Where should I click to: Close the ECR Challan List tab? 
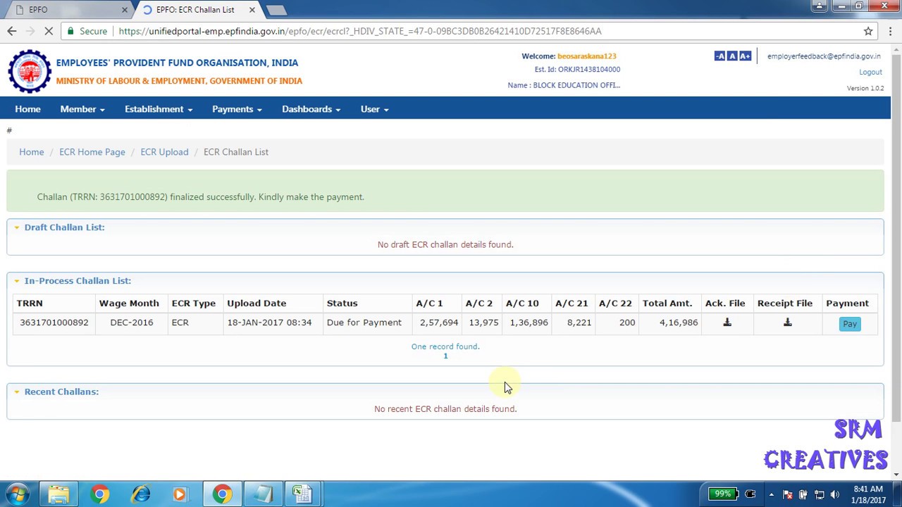coord(252,10)
